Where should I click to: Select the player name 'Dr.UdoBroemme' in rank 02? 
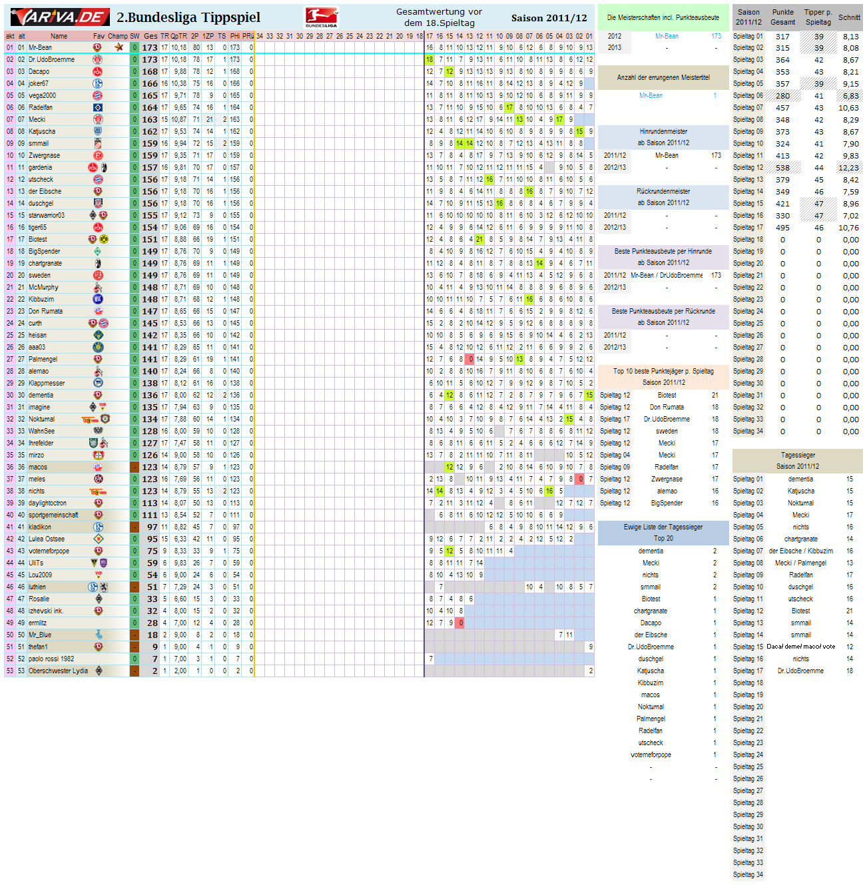[51, 59]
